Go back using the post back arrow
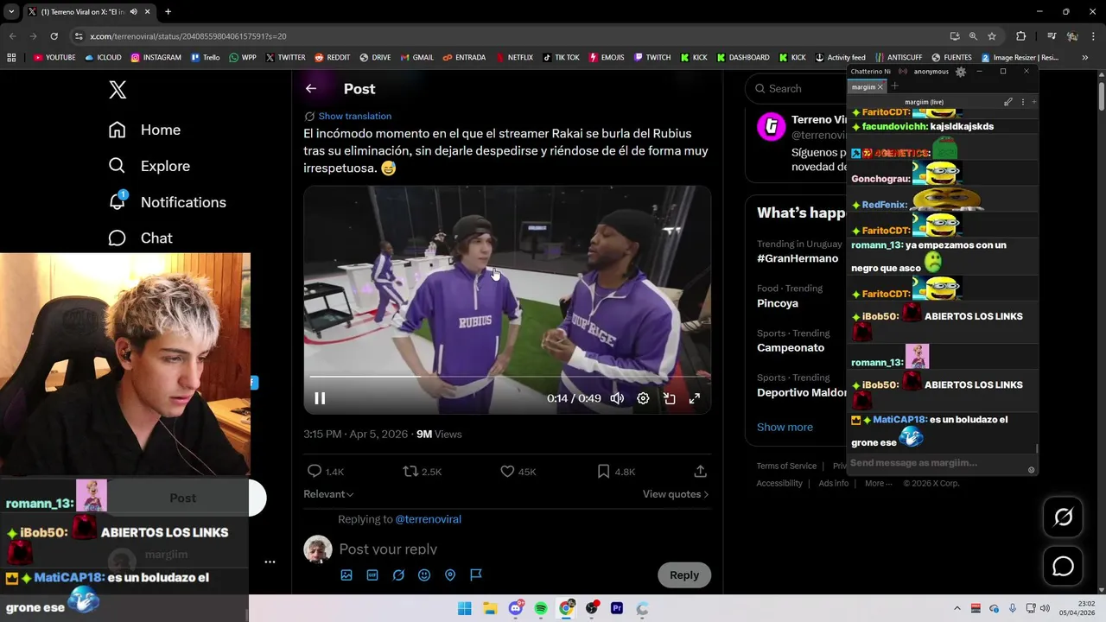Image resolution: width=1106 pixels, height=622 pixels. (x=311, y=88)
